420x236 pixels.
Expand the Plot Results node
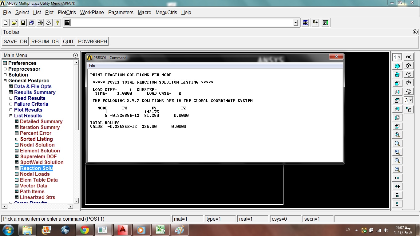pyautogui.click(x=11, y=110)
